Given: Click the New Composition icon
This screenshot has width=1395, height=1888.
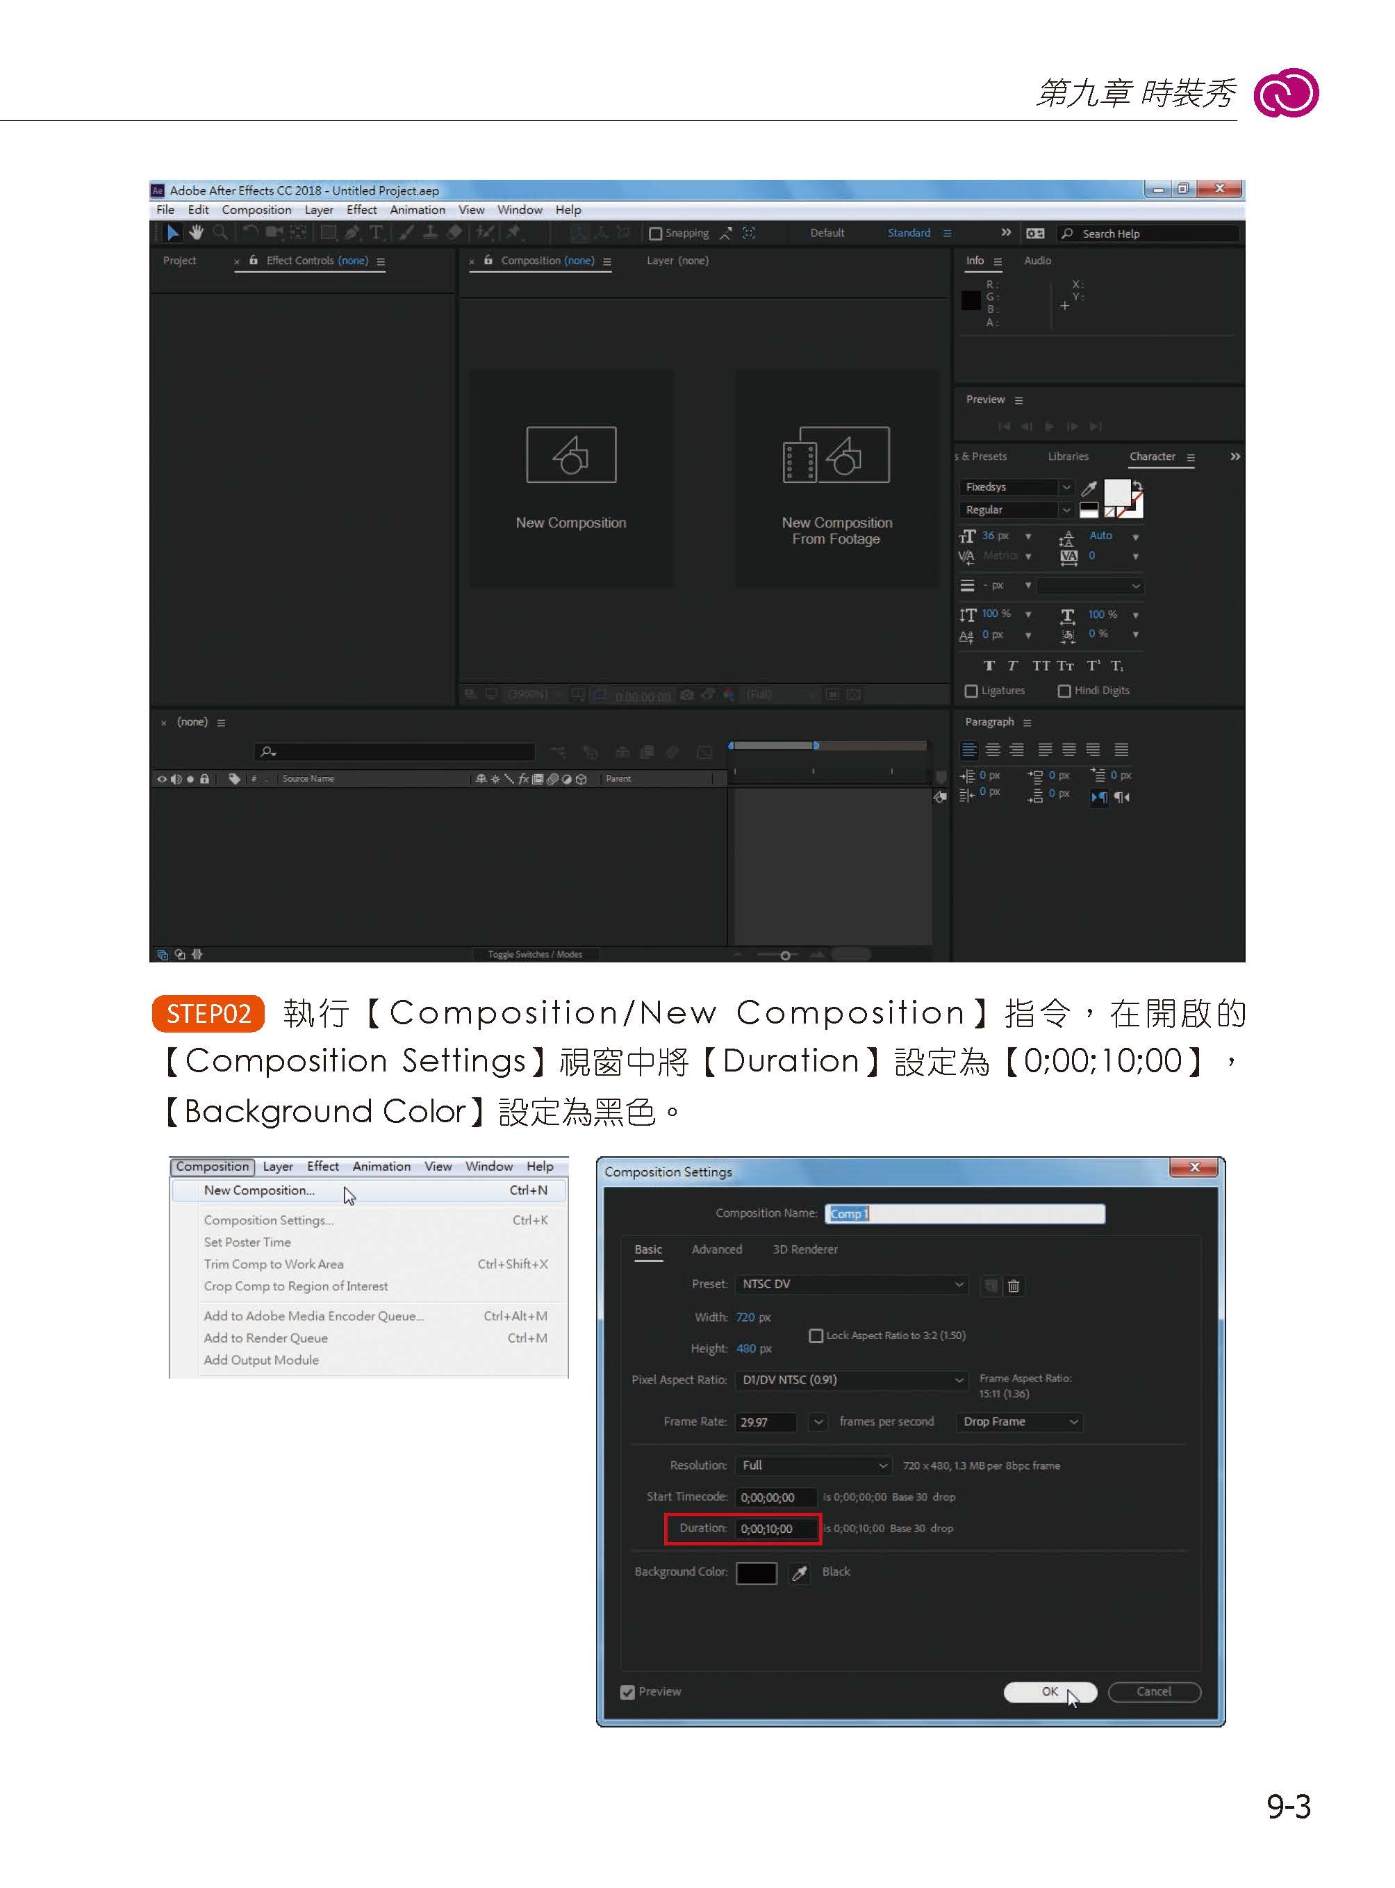Looking at the screenshot, I should (x=571, y=455).
